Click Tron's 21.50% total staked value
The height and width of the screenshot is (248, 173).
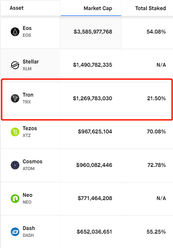[156, 98]
